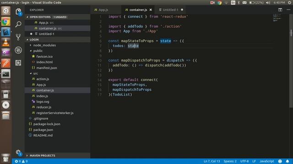The image size is (293, 164).
Task: Open Ubuntu Dash search icon
Action: [6, 11]
